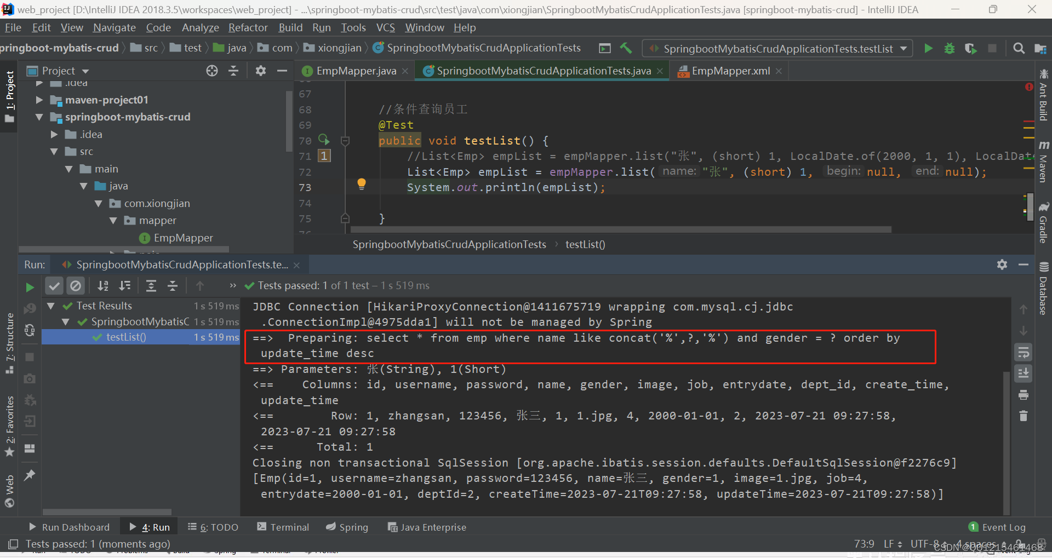This screenshot has width=1052, height=558.
Task: Open the Analyze menu
Action: pos(200,27)
